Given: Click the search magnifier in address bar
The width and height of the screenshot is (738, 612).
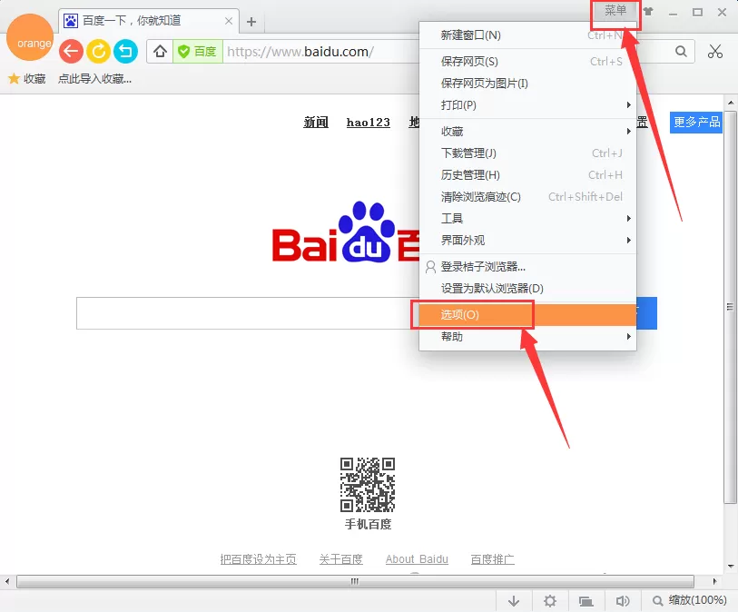Looking at the screenshot, I should (681, 51).
